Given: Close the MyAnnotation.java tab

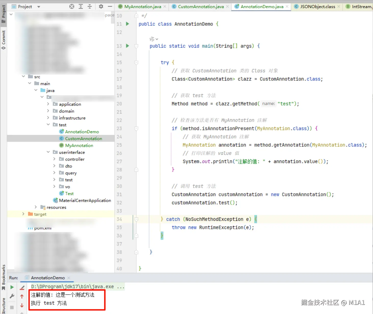Looking at the screenshot, I should coord(165,7).
